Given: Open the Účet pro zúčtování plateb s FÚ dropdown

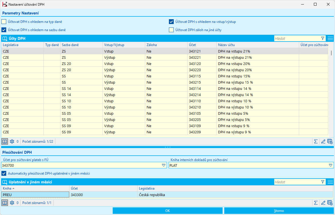Looking at the screenshot, I should tap(164, 165).
